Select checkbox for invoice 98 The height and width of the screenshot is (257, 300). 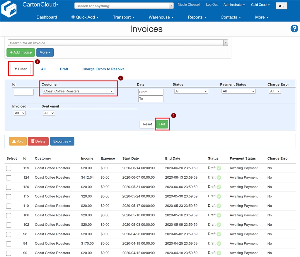8,234
